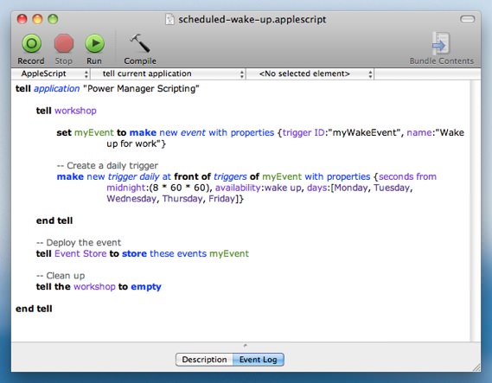492x383 pixels.
Task: Toggle toolbar with the pill button
Action: click(467, 19)
